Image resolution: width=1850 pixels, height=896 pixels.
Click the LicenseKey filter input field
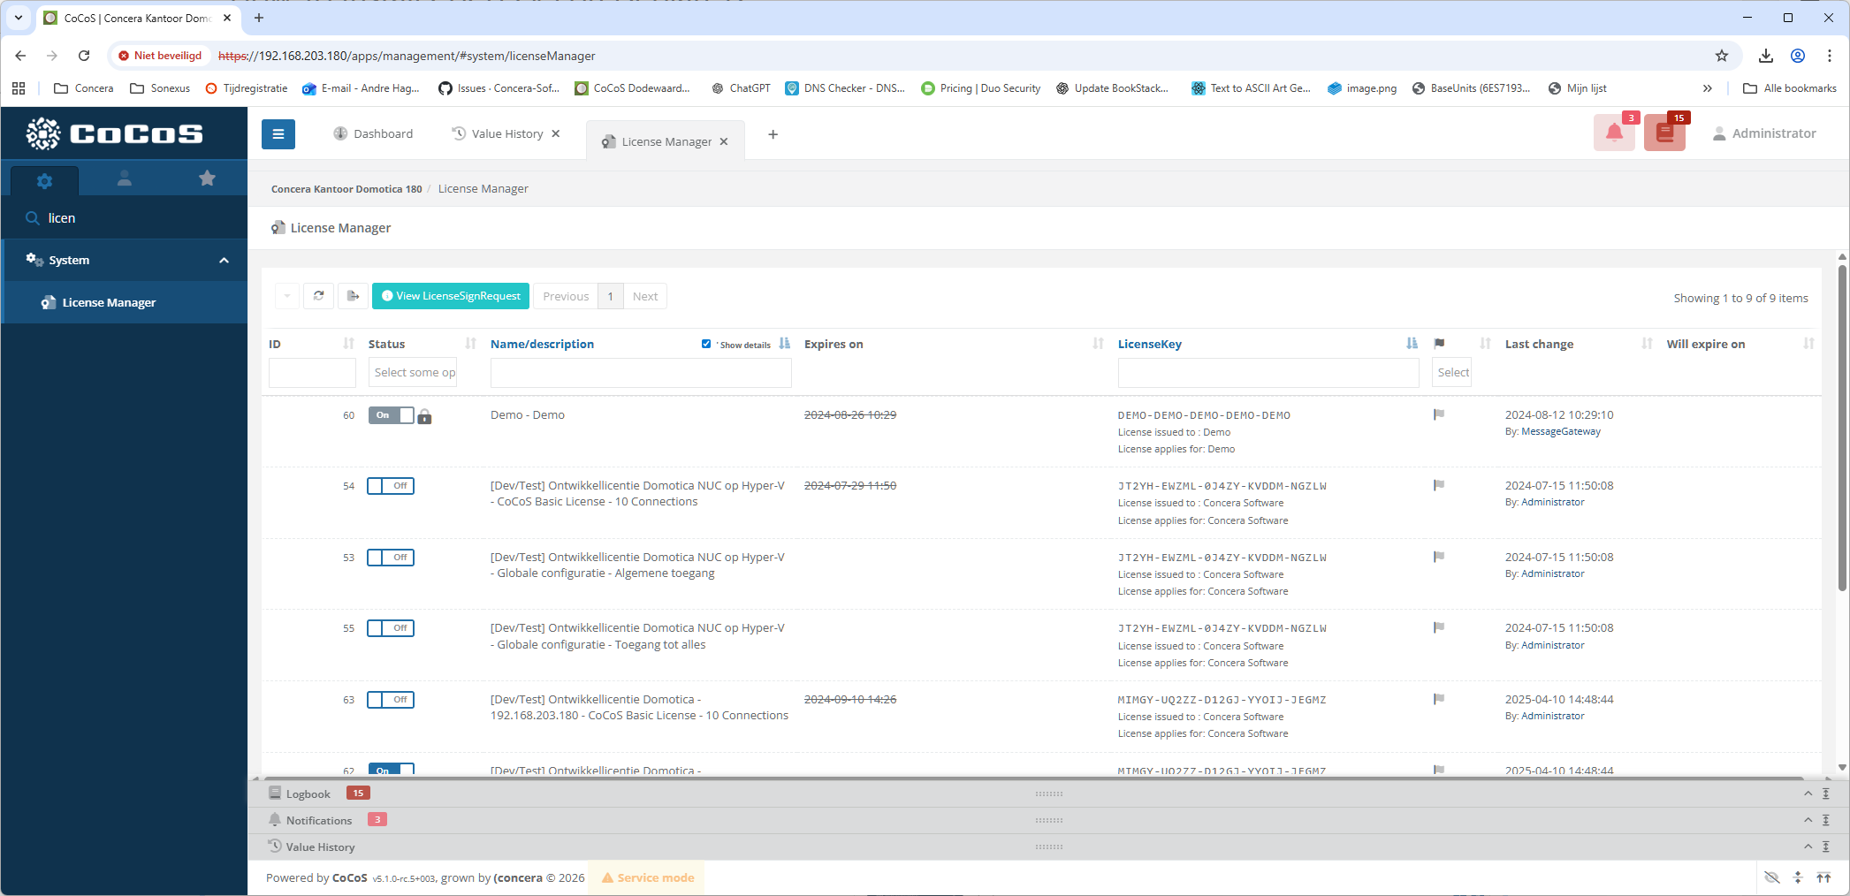pos(1268,373)
